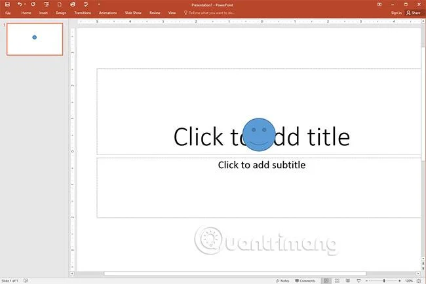426x284 pixels.
Task: Open the Undo history dropdown arrow
Action: pyautogui.click(x=25, y=5)
